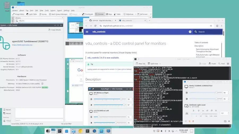
Task: Switch digiKam to Table view
Action: point(117,14)
